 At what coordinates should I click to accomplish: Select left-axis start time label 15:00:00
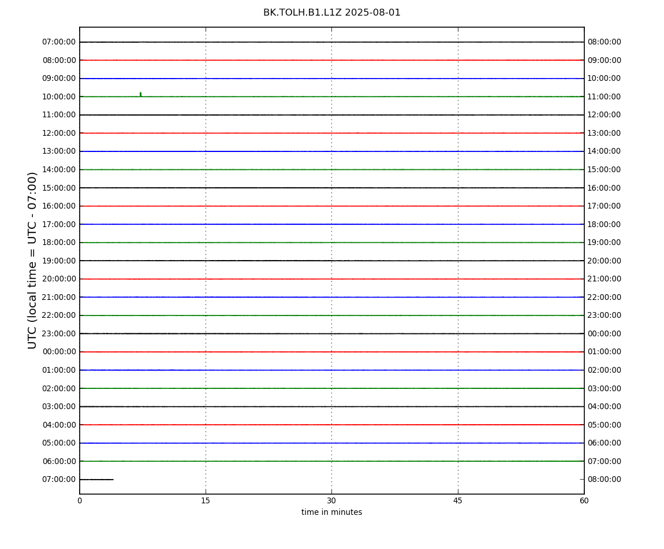point(59,188)
